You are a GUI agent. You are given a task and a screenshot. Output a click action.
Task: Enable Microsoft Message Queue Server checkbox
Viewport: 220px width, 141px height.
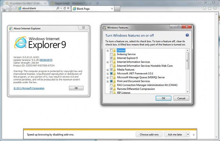111,77
